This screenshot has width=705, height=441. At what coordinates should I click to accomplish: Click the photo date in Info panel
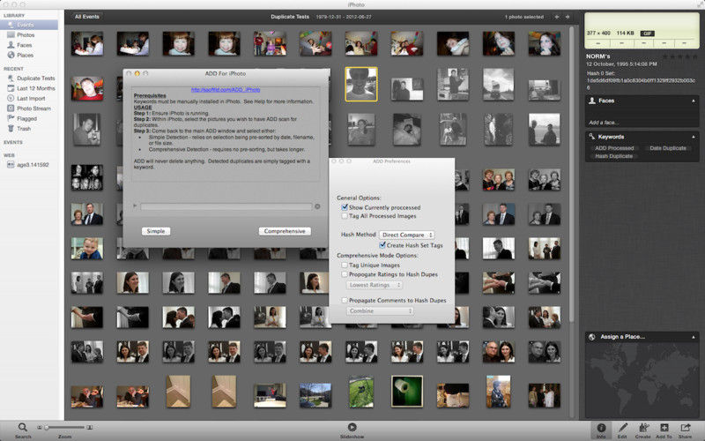click(621, 64)
